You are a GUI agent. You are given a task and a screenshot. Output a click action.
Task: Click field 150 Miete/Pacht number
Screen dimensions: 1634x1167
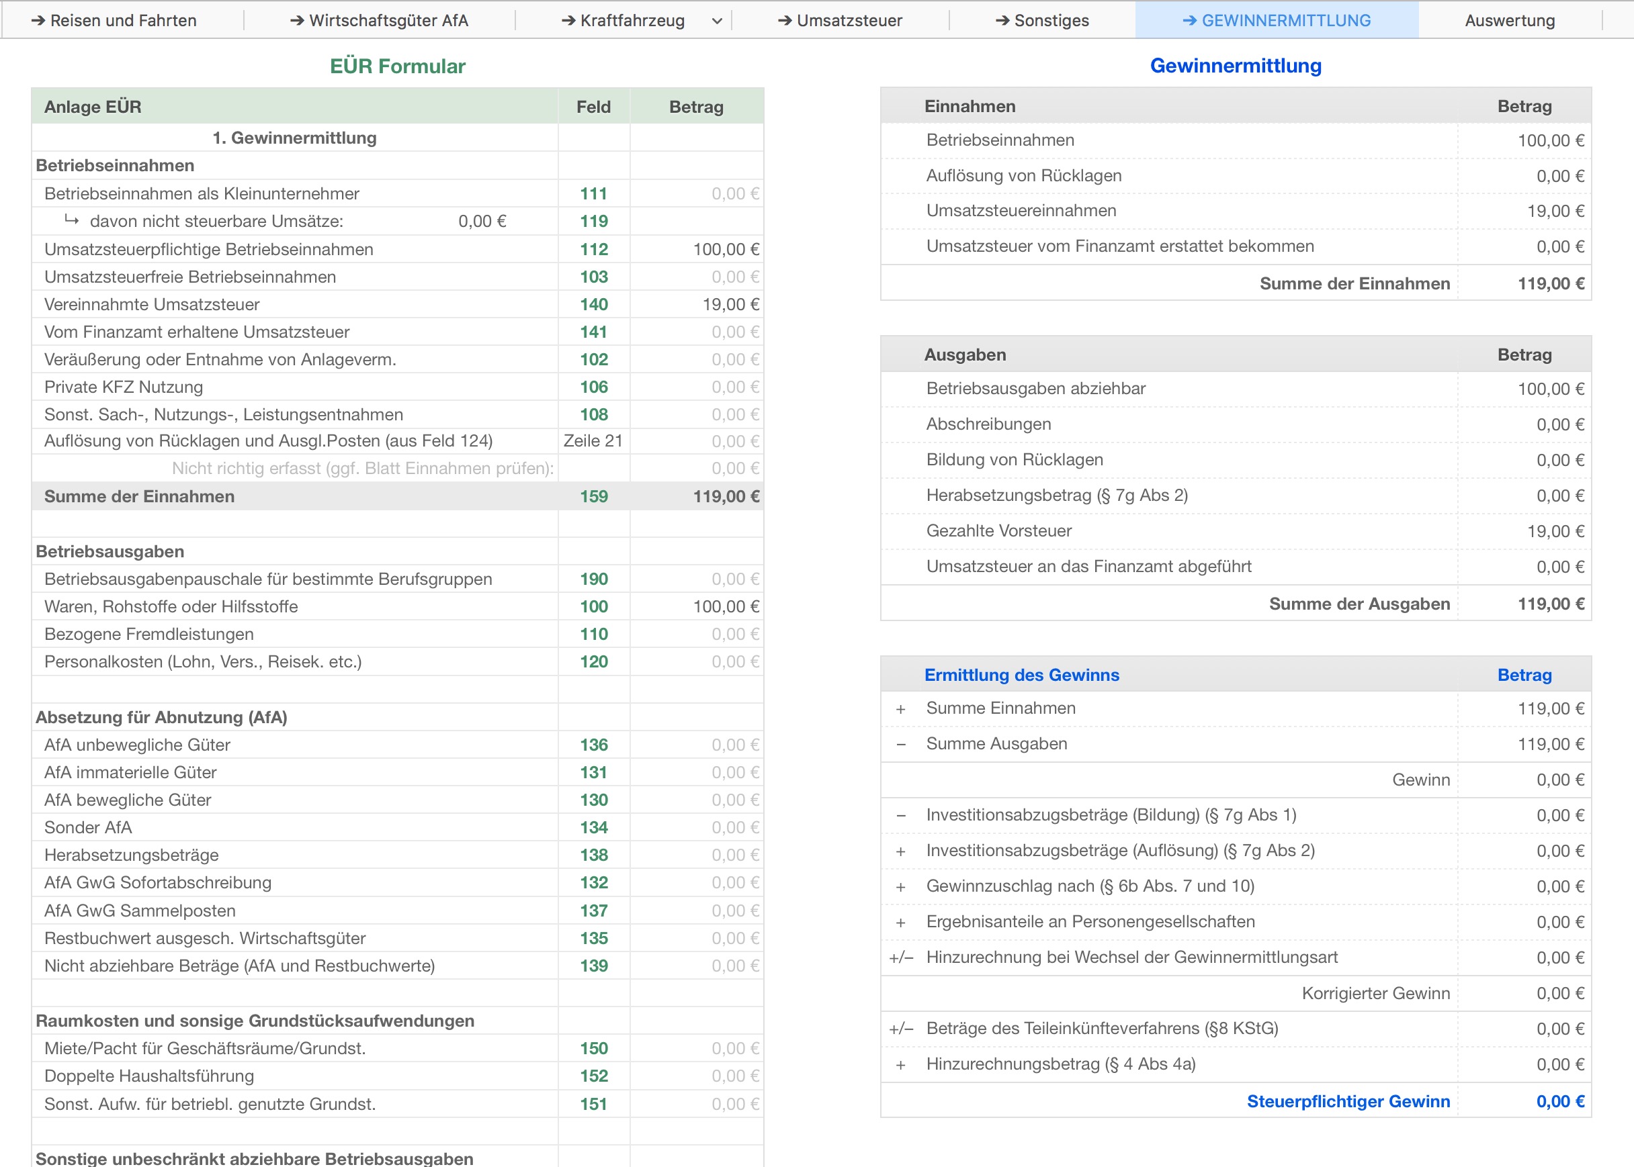(x=593, y=1048)
